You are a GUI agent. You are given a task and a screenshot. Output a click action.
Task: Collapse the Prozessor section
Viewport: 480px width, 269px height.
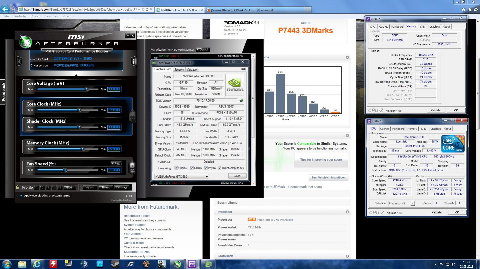tap(347, 212)
